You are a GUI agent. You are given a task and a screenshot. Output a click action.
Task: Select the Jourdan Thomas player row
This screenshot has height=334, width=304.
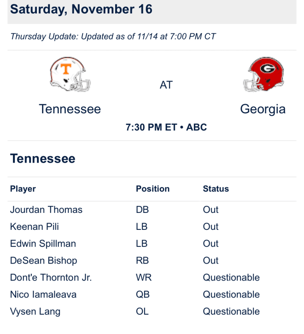tap(152, 210)
